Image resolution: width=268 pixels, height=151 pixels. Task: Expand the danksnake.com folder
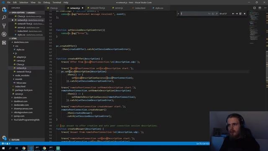21,105
